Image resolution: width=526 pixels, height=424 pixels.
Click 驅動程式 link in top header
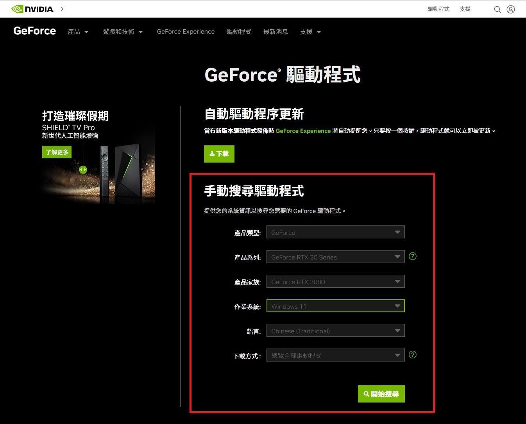pos(438,9)
